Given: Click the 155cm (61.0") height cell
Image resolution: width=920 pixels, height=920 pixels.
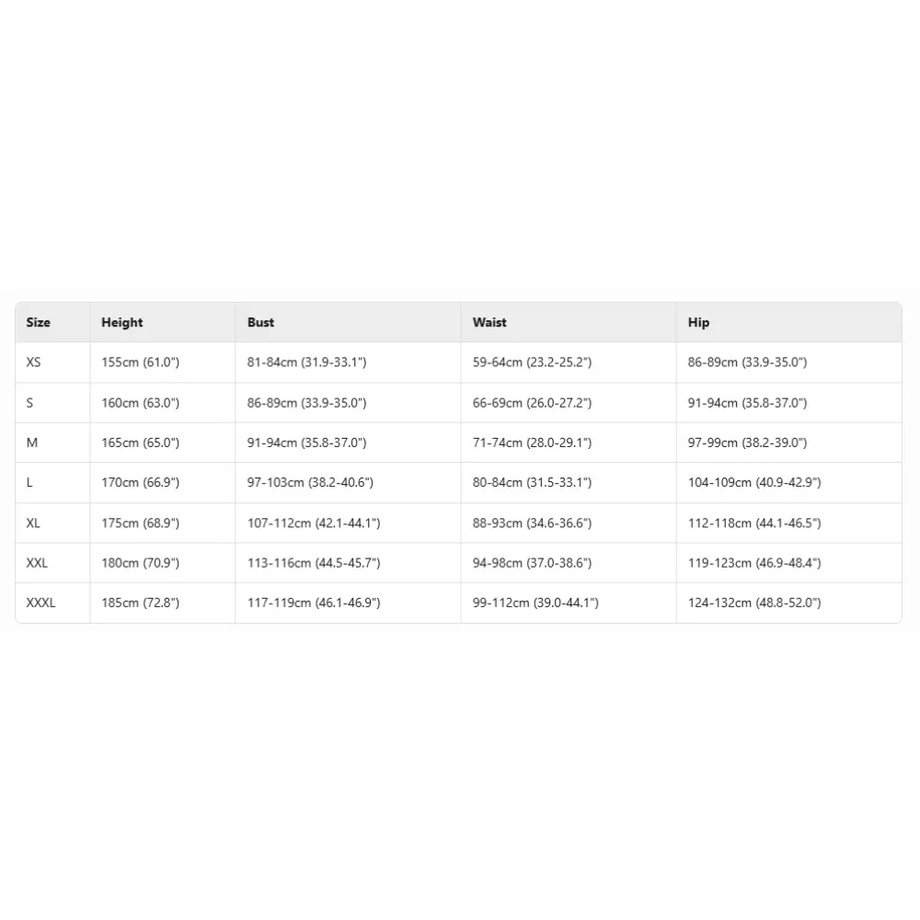Looking at the screenshot, I should pos(140,362).
